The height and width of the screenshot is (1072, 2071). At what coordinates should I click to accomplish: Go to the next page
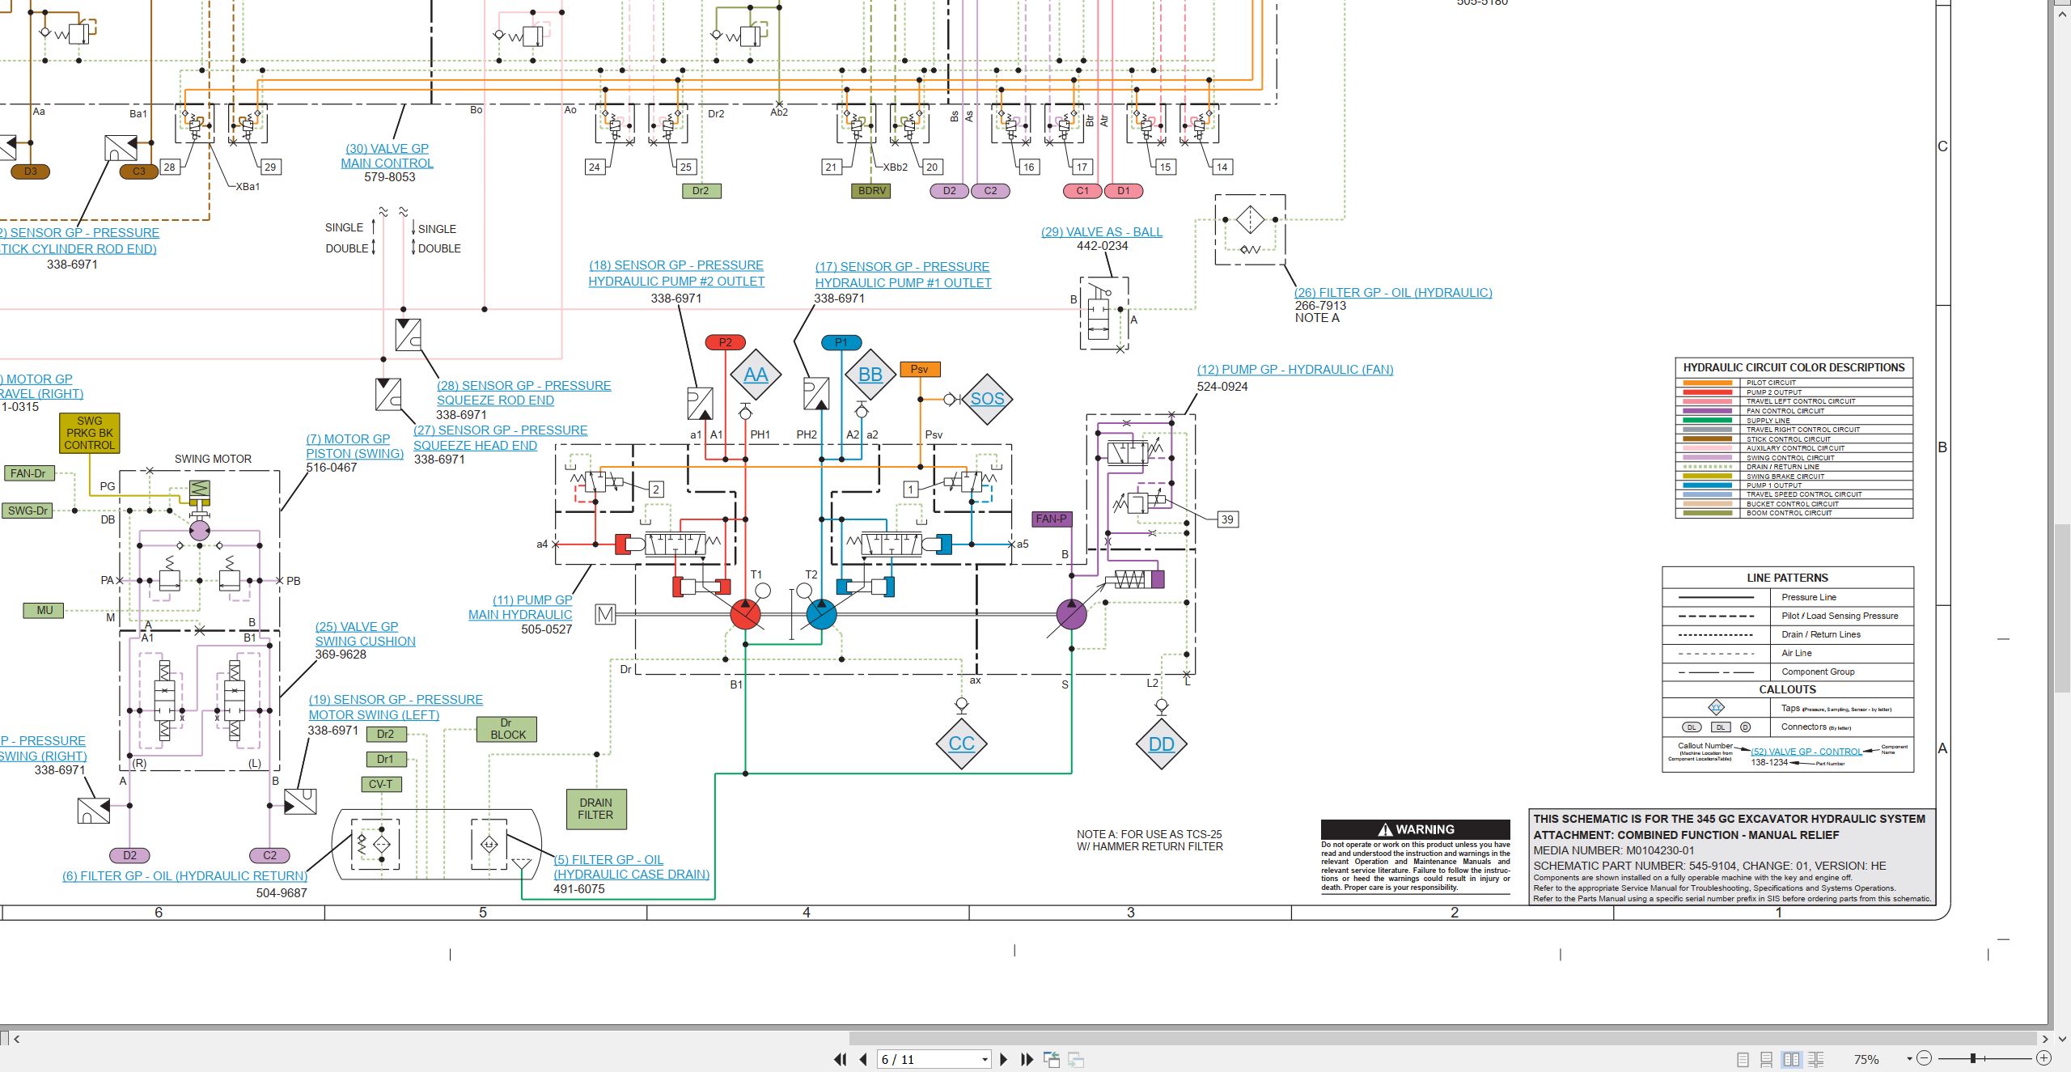(x=1004, y=1059)
